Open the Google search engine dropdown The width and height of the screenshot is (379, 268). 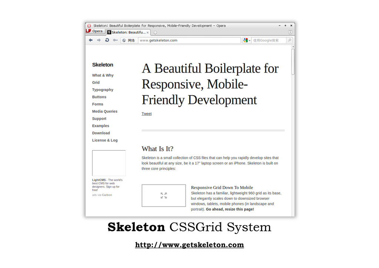coord(247,40)
